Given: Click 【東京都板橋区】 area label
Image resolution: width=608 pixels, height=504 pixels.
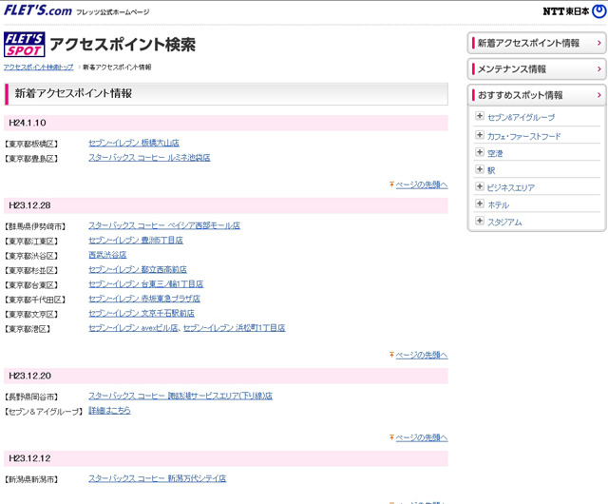Looking at the screenshot, I should (31, 144).
